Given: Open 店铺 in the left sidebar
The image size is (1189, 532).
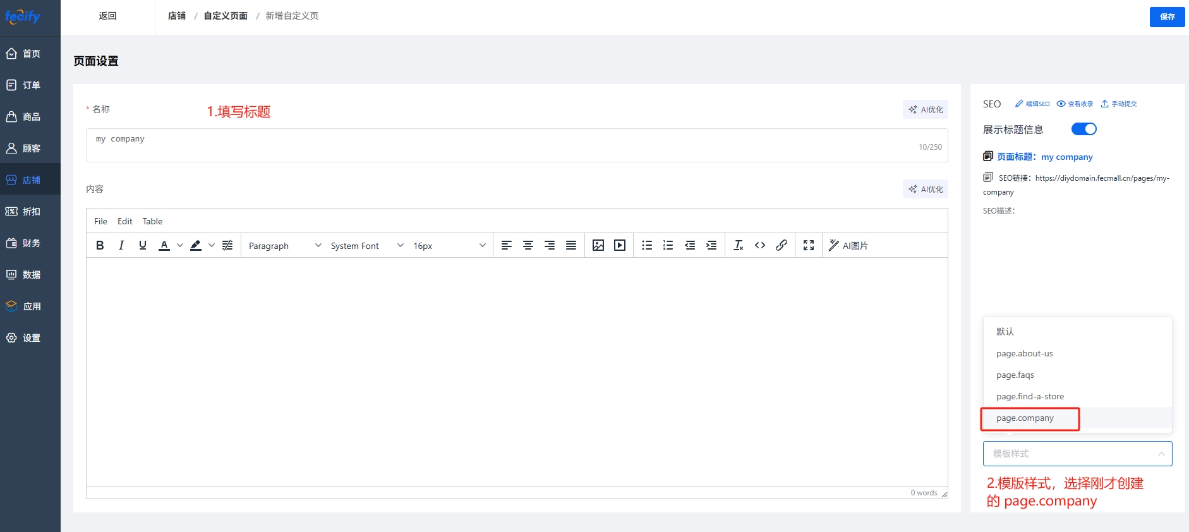Looking at the screenshot, I should [x=30, y=180].
